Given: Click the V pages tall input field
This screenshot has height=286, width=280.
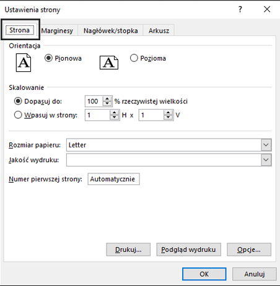Looking at the screenshot, I should click(151, 115).
